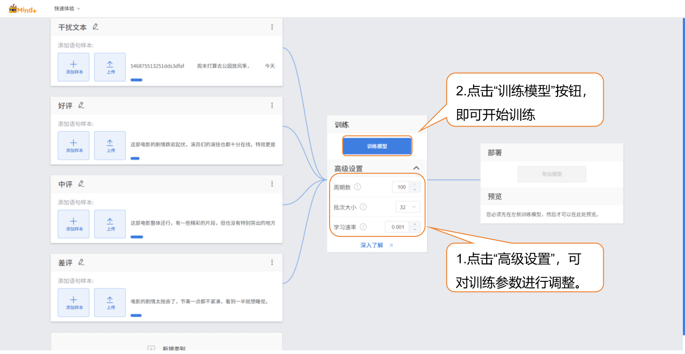Decrease the 学习速率 value with down arrow
The width and height of the screenshot is (685, 354).
coord(414,229)
